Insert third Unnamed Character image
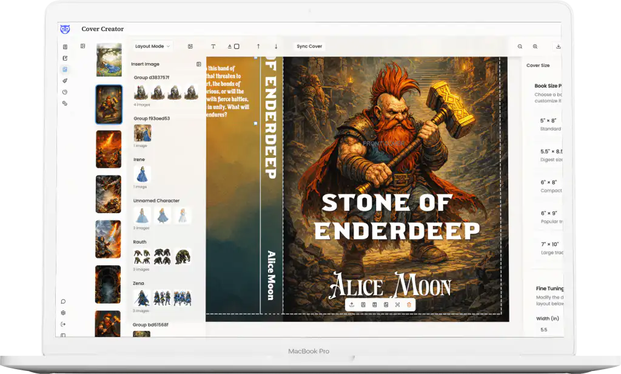 (183, 216)
